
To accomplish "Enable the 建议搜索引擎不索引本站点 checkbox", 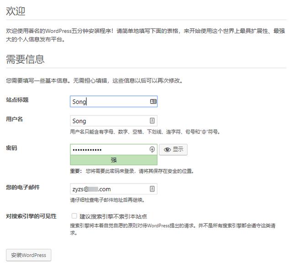I will (74, 216).
